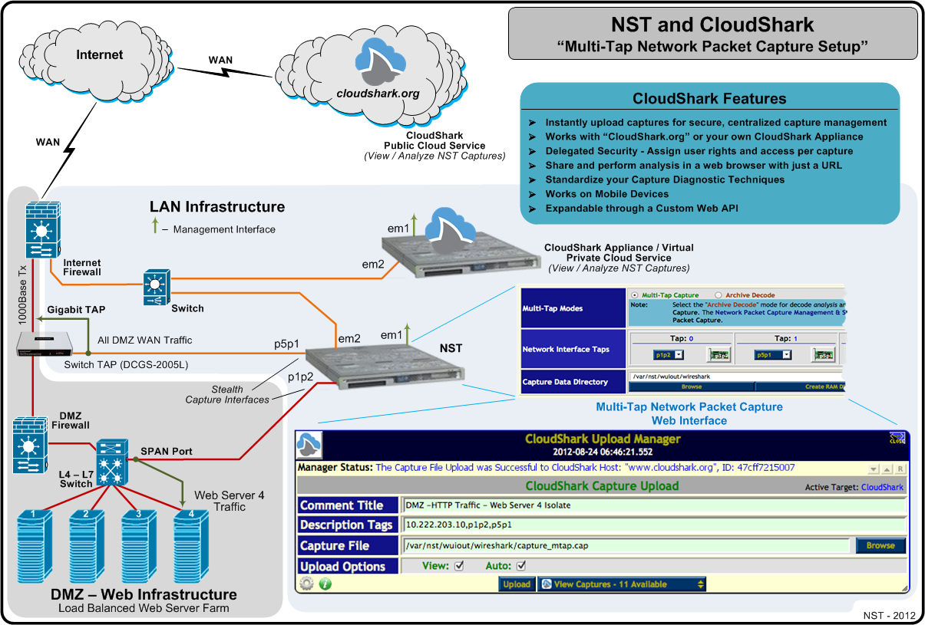Click into the Description Tags field

(x=654, y=525)
